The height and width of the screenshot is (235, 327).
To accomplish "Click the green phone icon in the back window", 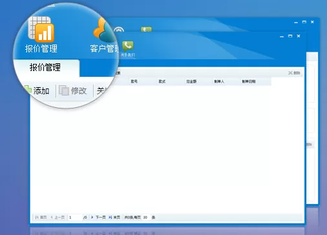I will pyautogui.click(x=147, y=29).
